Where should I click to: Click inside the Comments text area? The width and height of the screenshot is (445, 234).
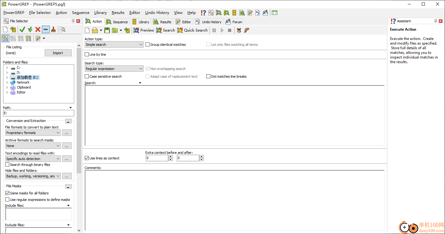tap(235, 201)
